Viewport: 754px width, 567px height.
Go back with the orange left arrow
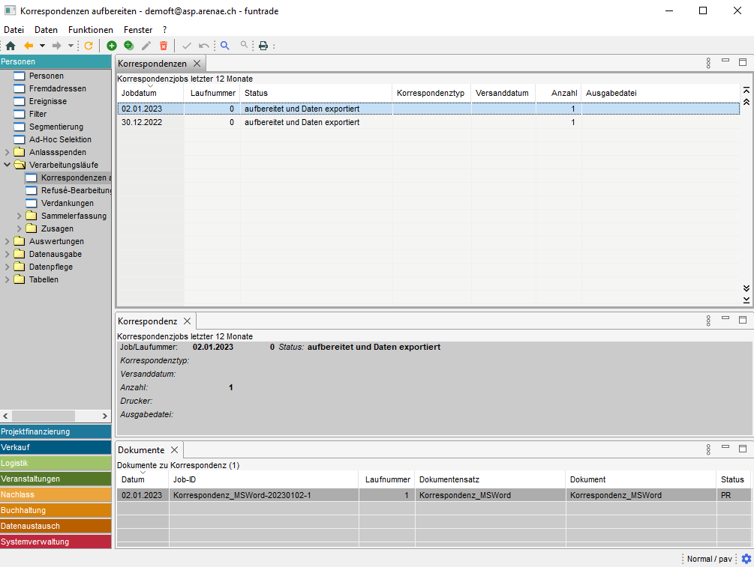point(29,46)
